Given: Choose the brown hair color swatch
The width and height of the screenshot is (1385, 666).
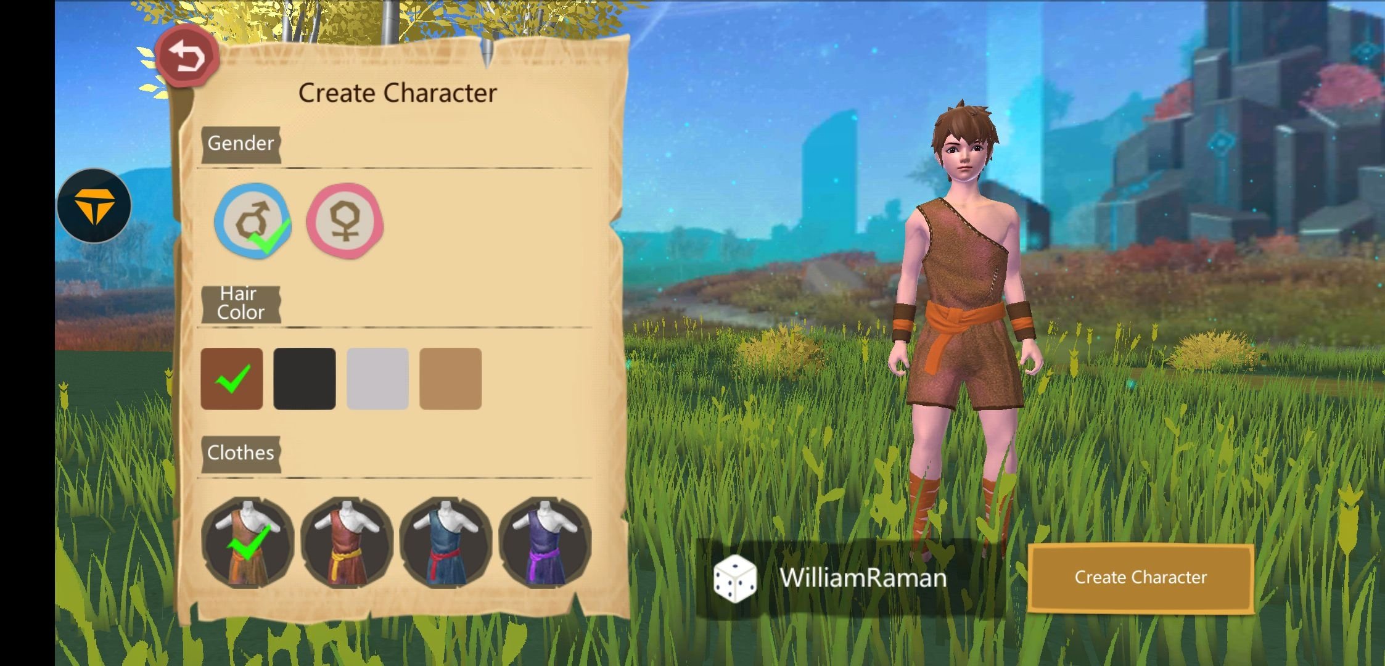Looking at the screenshot, I should click(x=232, y=379).
